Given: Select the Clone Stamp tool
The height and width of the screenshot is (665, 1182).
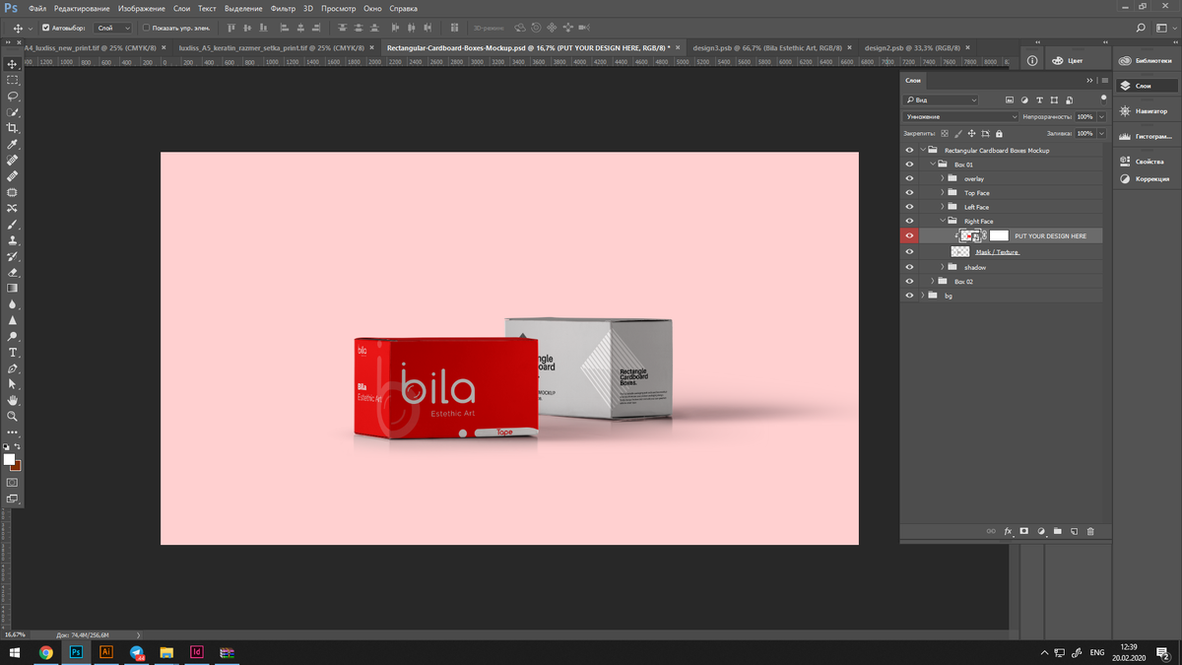Looking at the screenshot, I should pyautogui.click(x=13, y=240).
